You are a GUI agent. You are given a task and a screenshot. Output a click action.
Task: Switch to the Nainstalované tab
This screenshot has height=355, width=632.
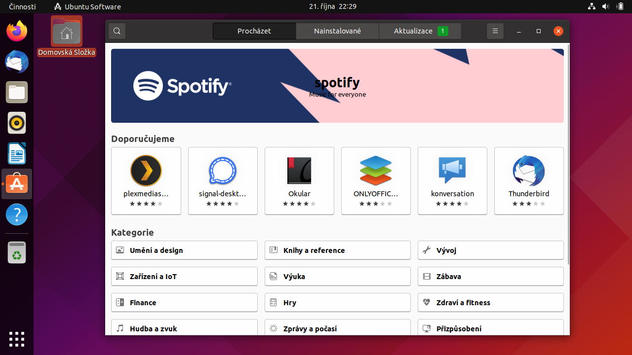click(337, 31)
